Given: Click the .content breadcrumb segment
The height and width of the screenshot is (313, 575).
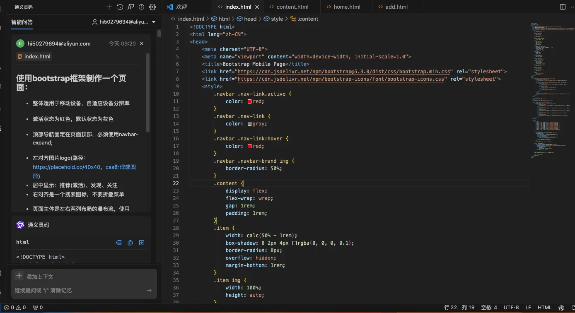Looking at the screenshot, I should pyautogui.click(x=304, y=19).
